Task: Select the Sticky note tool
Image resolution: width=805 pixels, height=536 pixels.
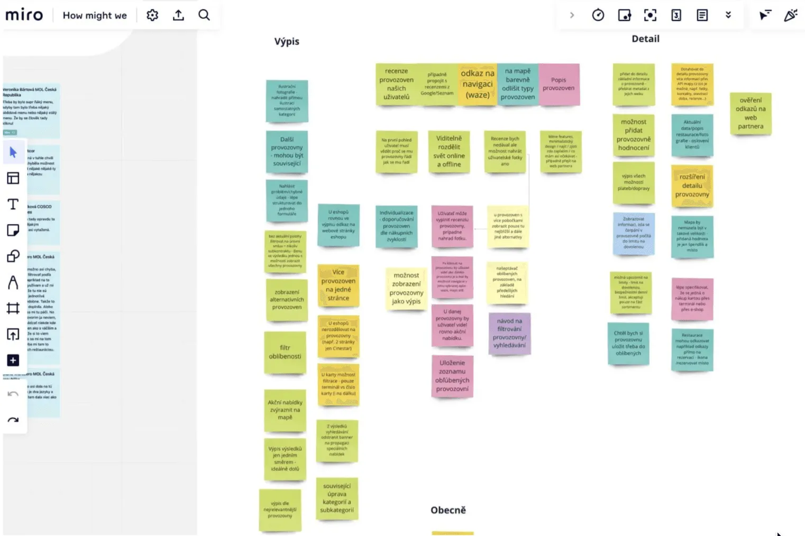Action: 13,230
